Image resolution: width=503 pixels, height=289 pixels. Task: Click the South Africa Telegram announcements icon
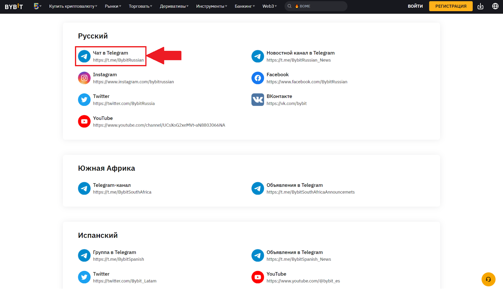[x=258, y=189]
